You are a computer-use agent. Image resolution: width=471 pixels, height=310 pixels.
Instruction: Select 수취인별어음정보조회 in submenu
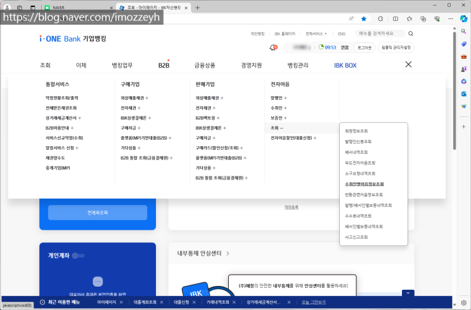point(364,184)
